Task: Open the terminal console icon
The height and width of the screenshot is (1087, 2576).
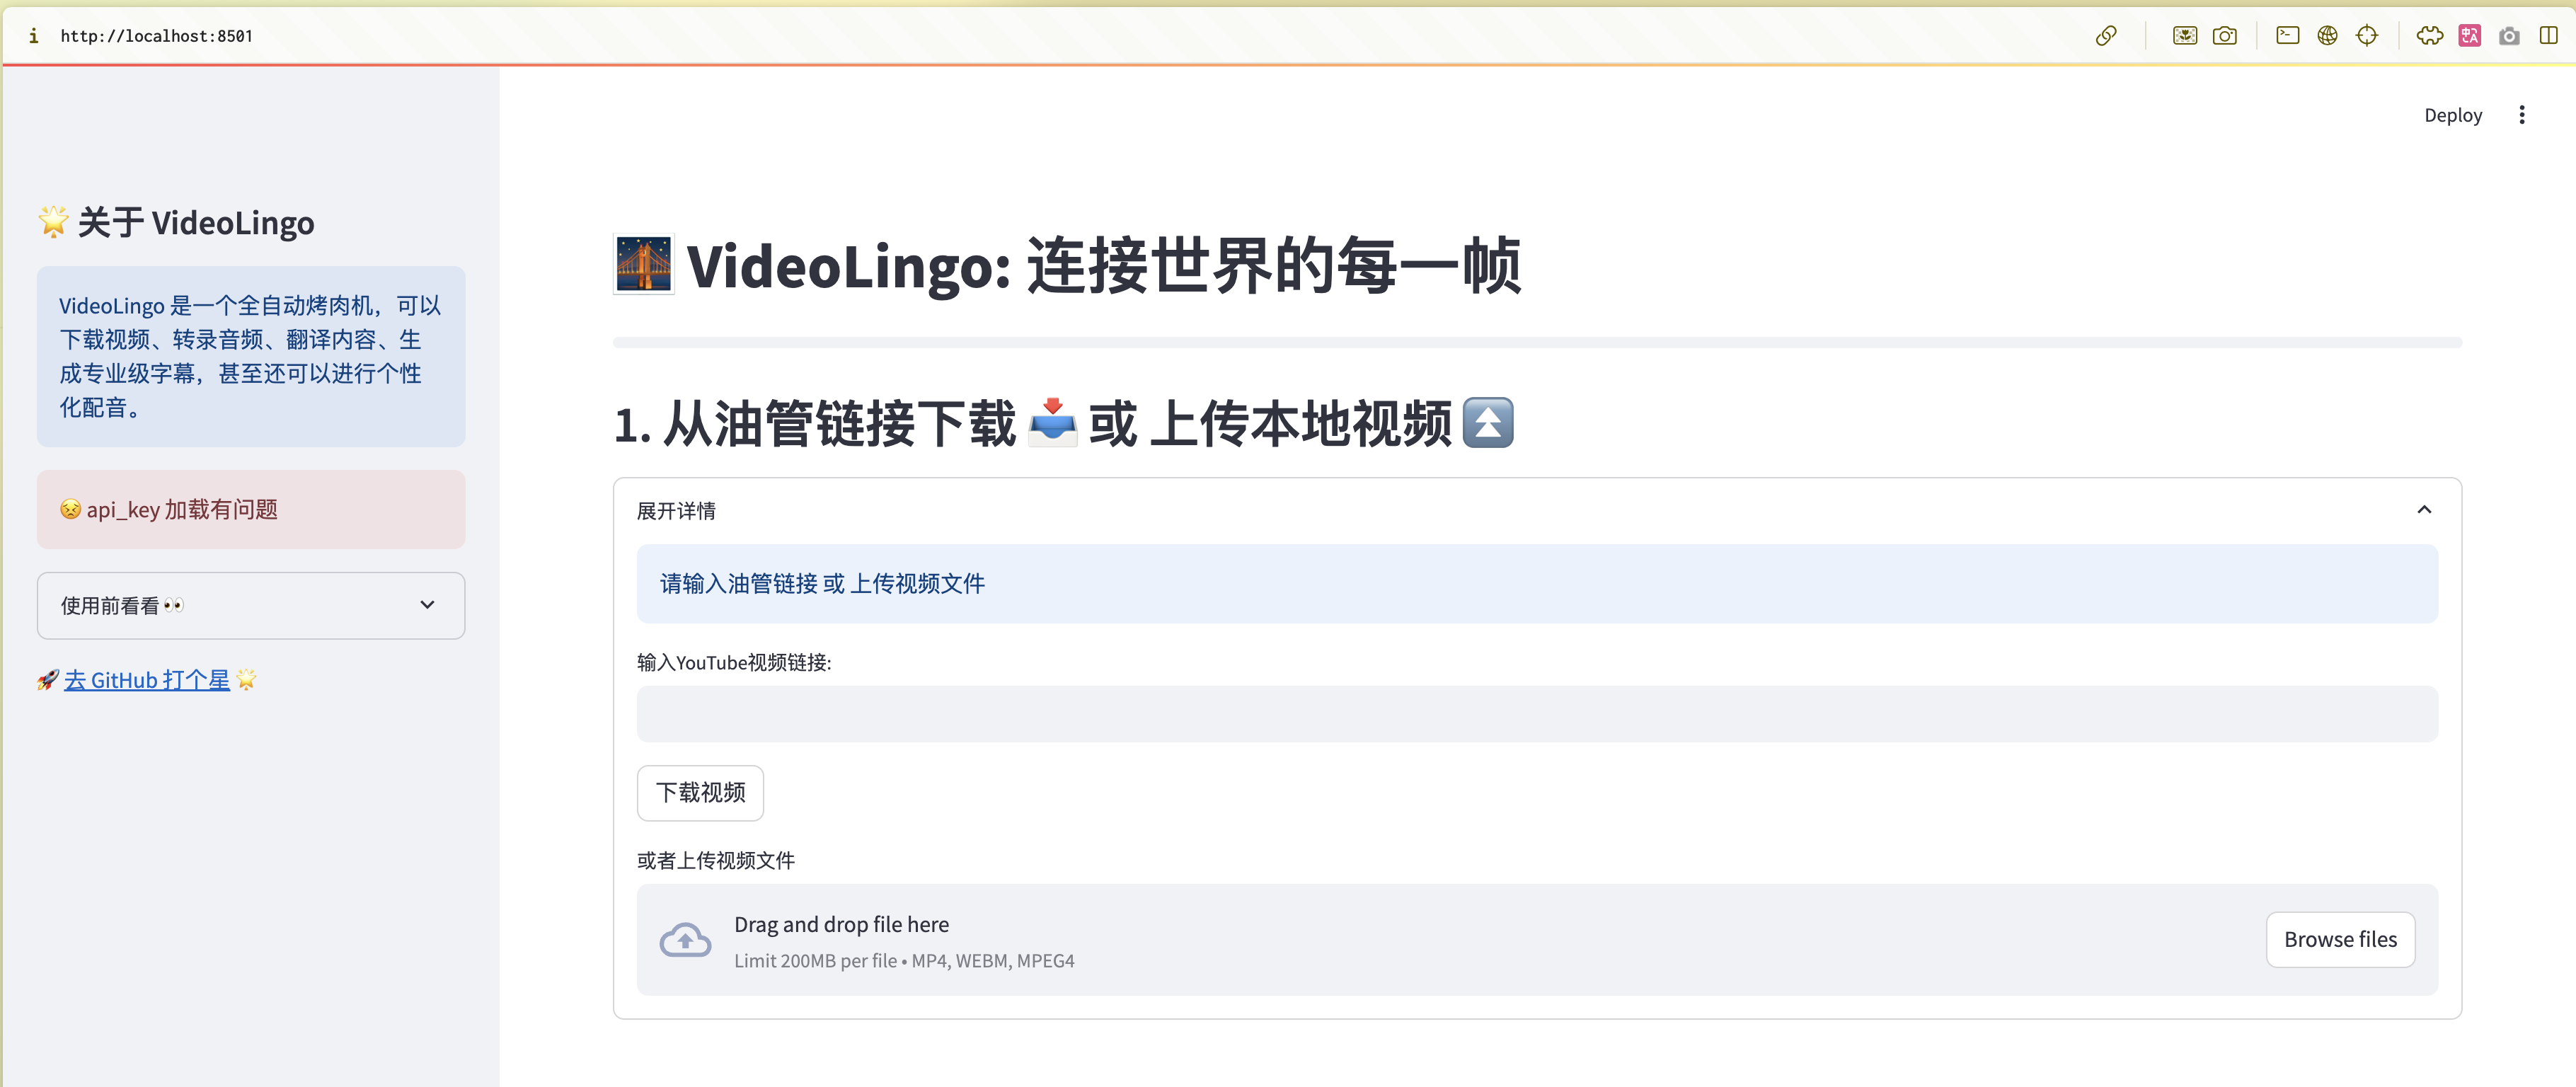Action: tap(2288, 36)
